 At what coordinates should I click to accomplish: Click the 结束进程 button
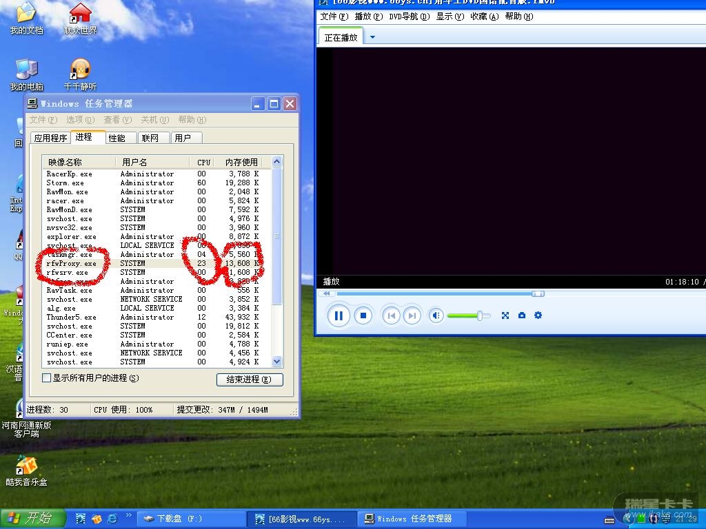tap(249, 380)
